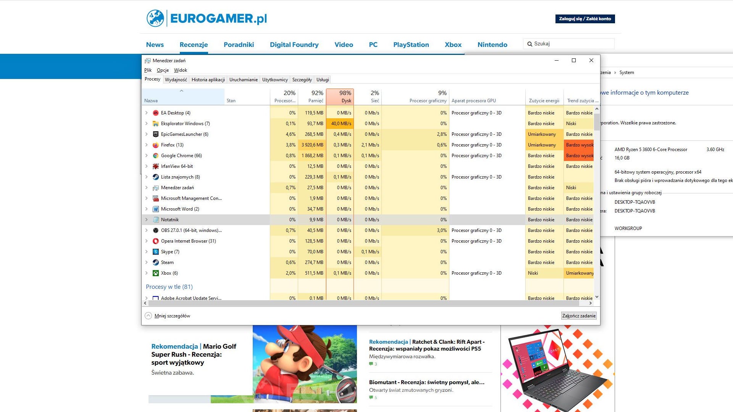Switch to the Użytkownicy tab
This screenshot has height=412, width=733.
click(275, 80)
